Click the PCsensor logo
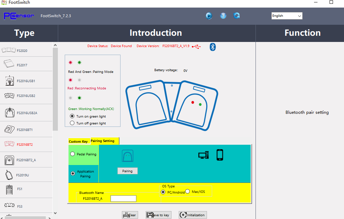 point(19,16)
